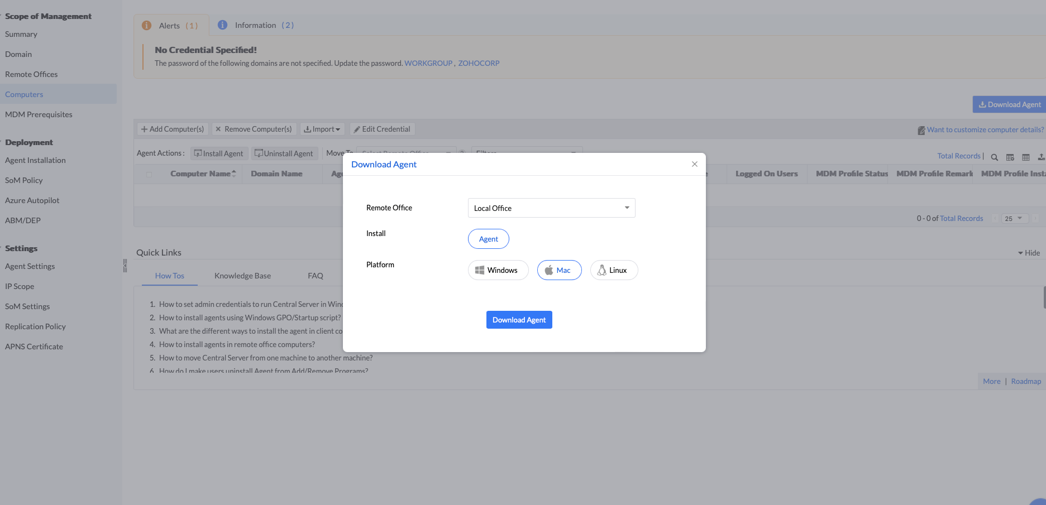
Task: Click the add-column table icon
Action: (1010, 157)
